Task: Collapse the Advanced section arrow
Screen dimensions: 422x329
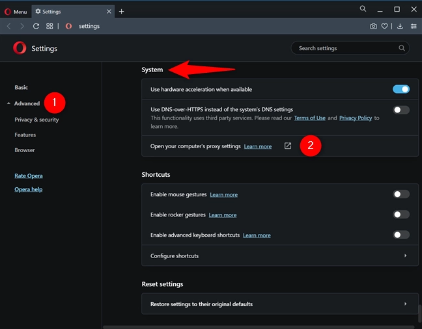Action: click(8, 103)
